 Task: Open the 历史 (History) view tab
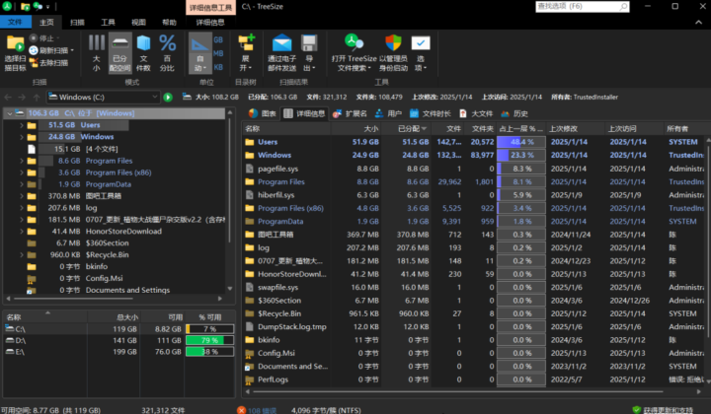(x=514, y=113)
